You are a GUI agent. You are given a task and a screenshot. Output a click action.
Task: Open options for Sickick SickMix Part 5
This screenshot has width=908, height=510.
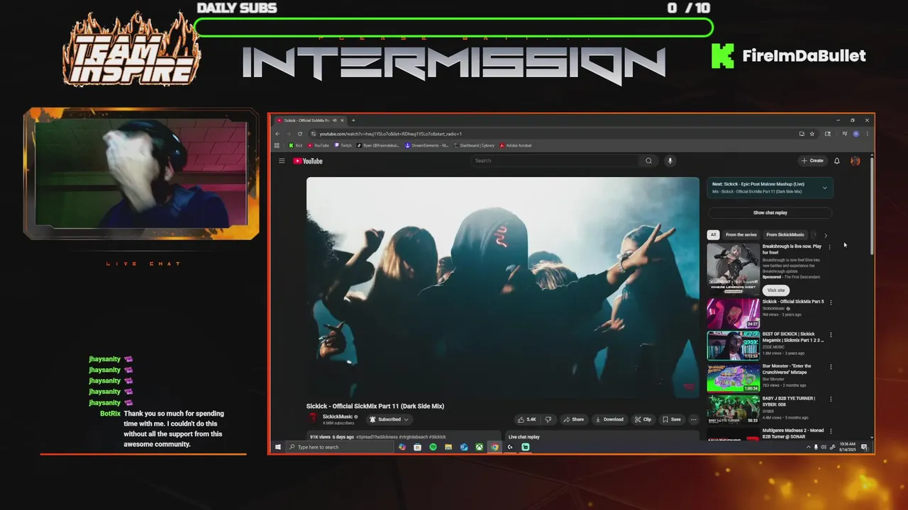tap(831, 302)
